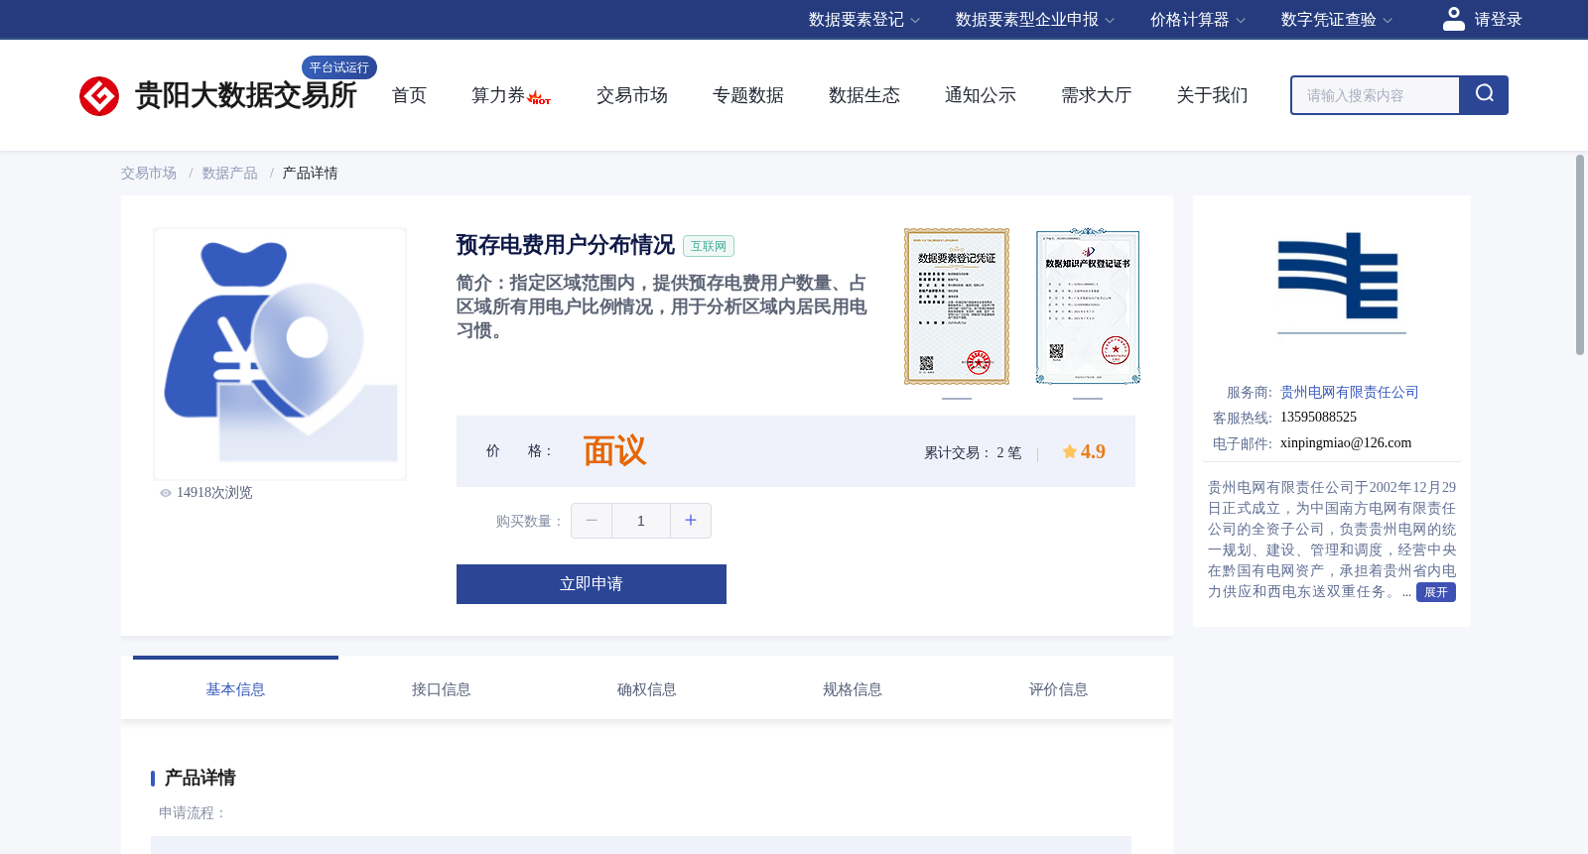The image size is (1588, 854).
Task: Switch to the 确权信息 tab
Action: 647,689
